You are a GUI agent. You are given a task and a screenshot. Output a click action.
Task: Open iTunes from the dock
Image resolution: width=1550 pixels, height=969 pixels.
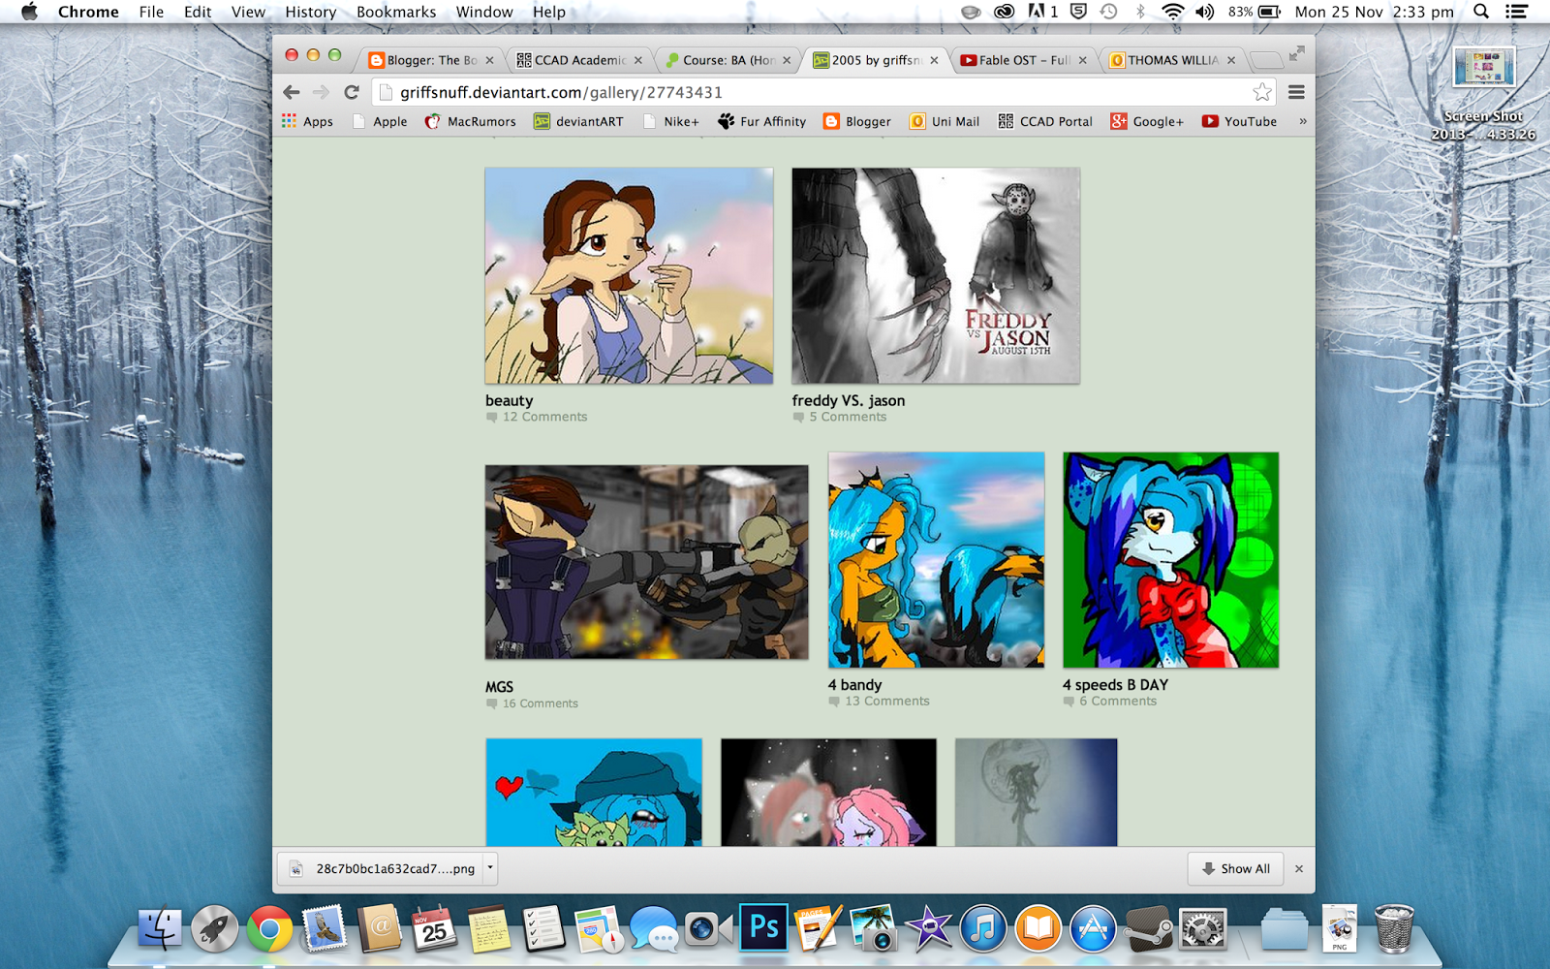tap(983, 929)
